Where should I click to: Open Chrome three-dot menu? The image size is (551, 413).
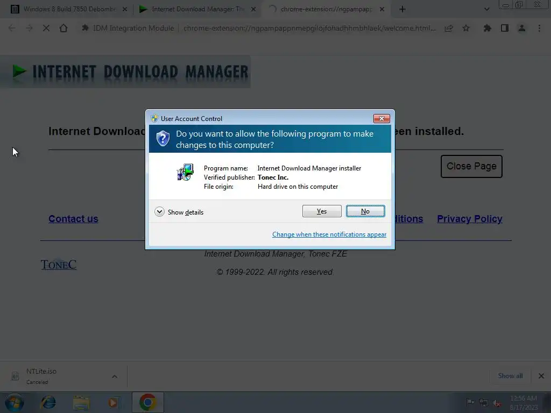coord(539,28)
